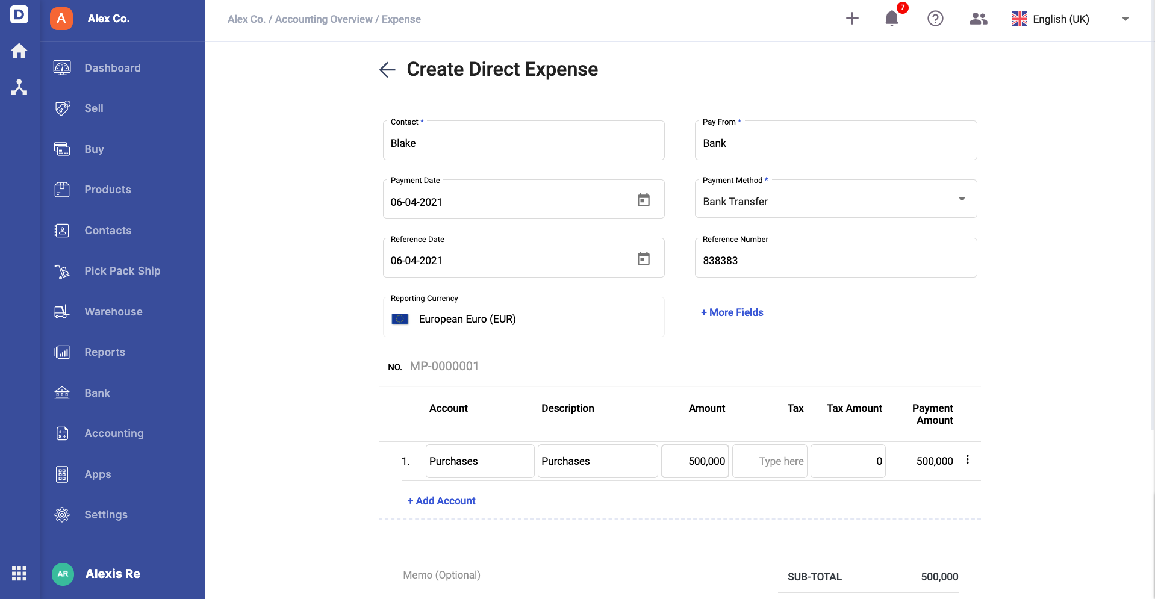
Task: Open the Reporting Currency selector
Action: pos(524,317)
